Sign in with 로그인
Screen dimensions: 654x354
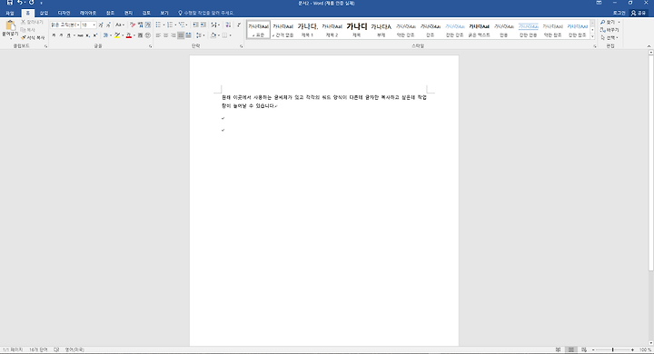(x=619, y=13)
